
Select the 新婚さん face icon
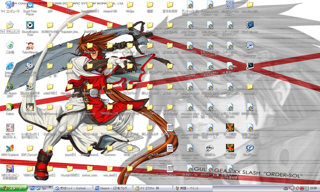(210, 151)
